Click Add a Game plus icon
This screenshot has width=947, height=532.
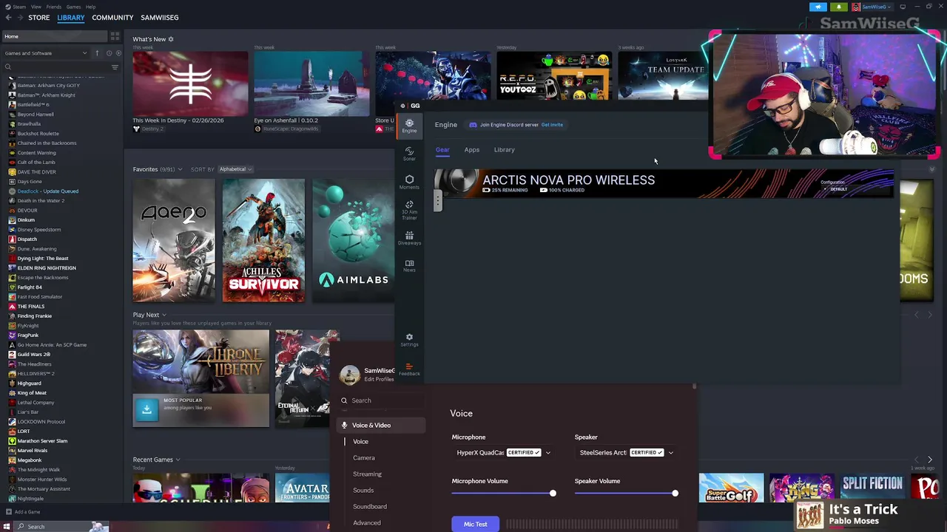(x=8, y=511)
